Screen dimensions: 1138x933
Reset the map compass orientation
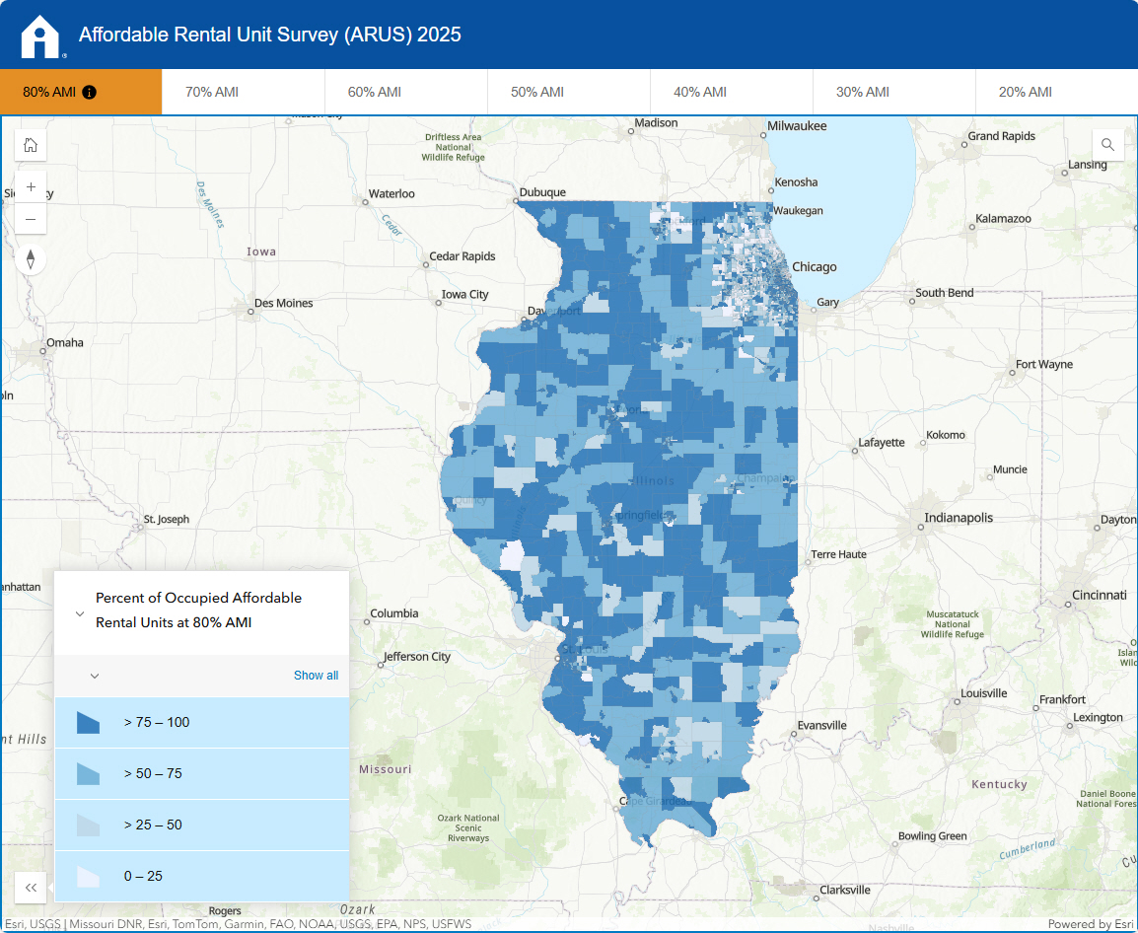[31, 259]
